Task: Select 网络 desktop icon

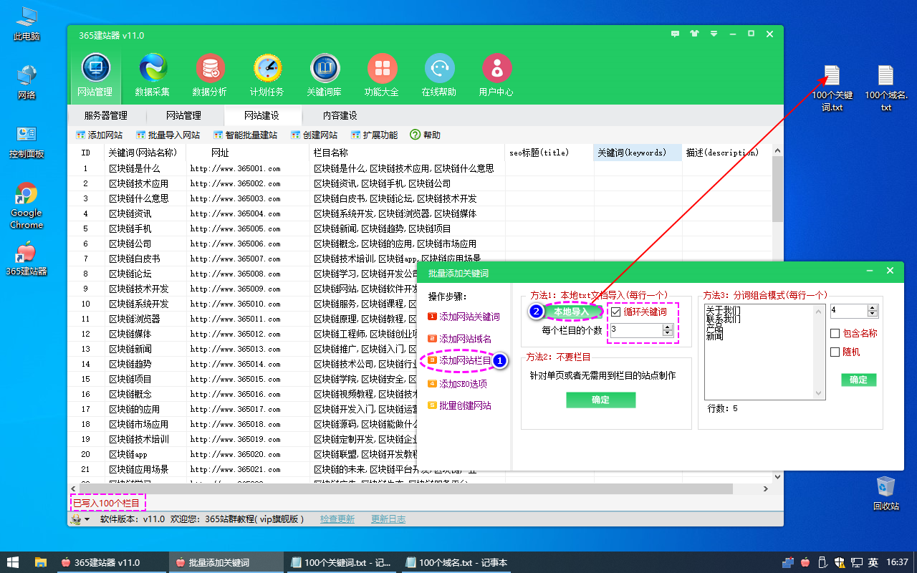Action: [x=27, y=82]
